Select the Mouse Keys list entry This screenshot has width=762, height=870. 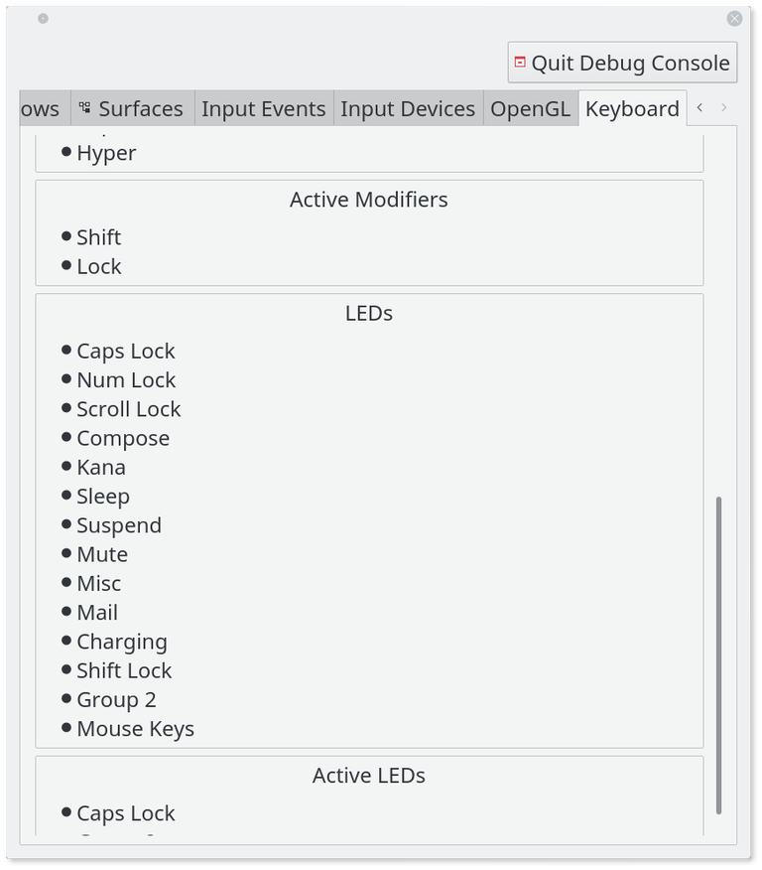tap(135, 729)
